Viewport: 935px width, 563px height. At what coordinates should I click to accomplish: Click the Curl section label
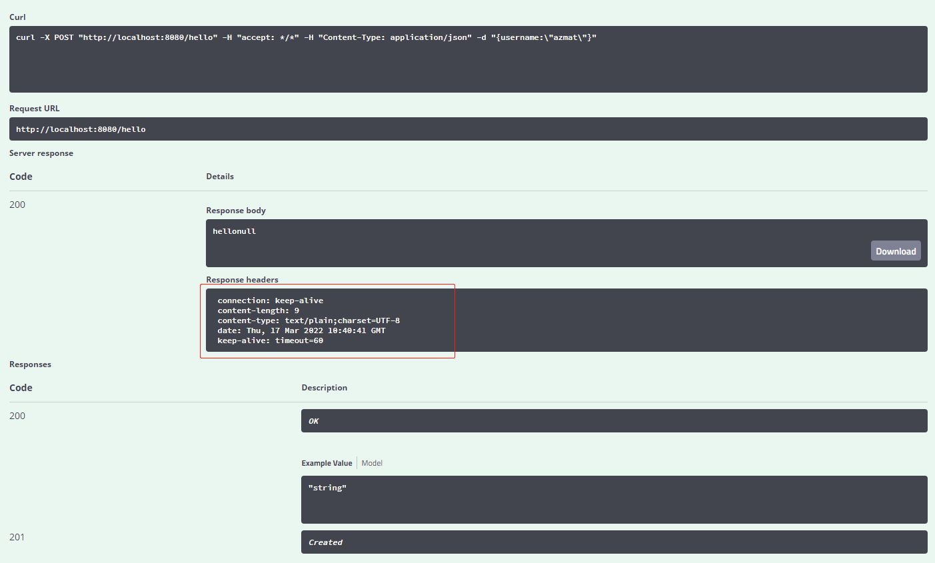point(17,17)
